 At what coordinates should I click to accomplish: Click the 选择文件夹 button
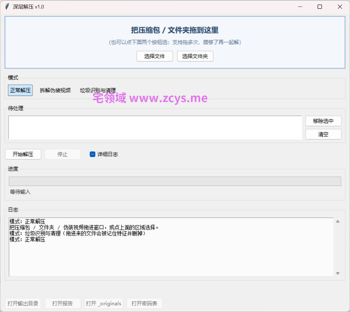pyautogui.click(x=195, y=56)
